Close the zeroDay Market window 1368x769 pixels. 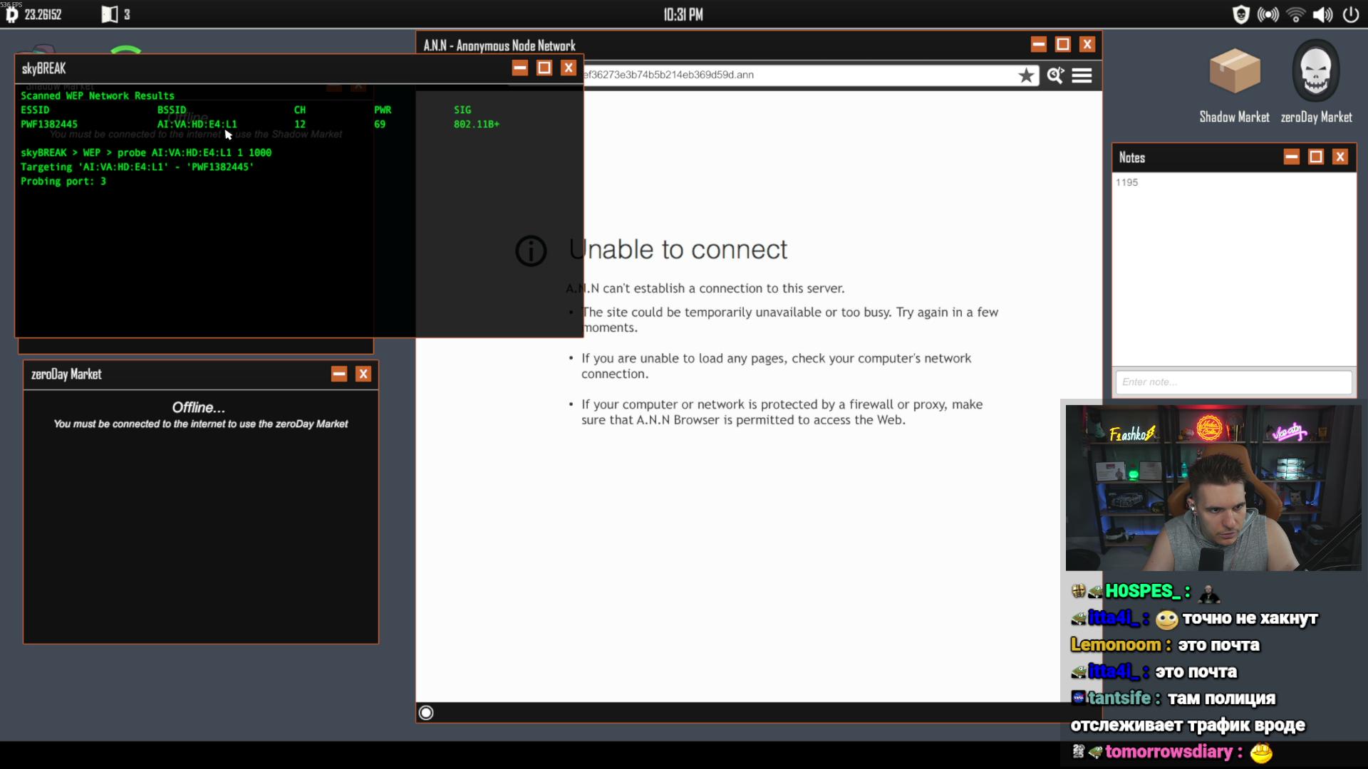pos(363,375)
